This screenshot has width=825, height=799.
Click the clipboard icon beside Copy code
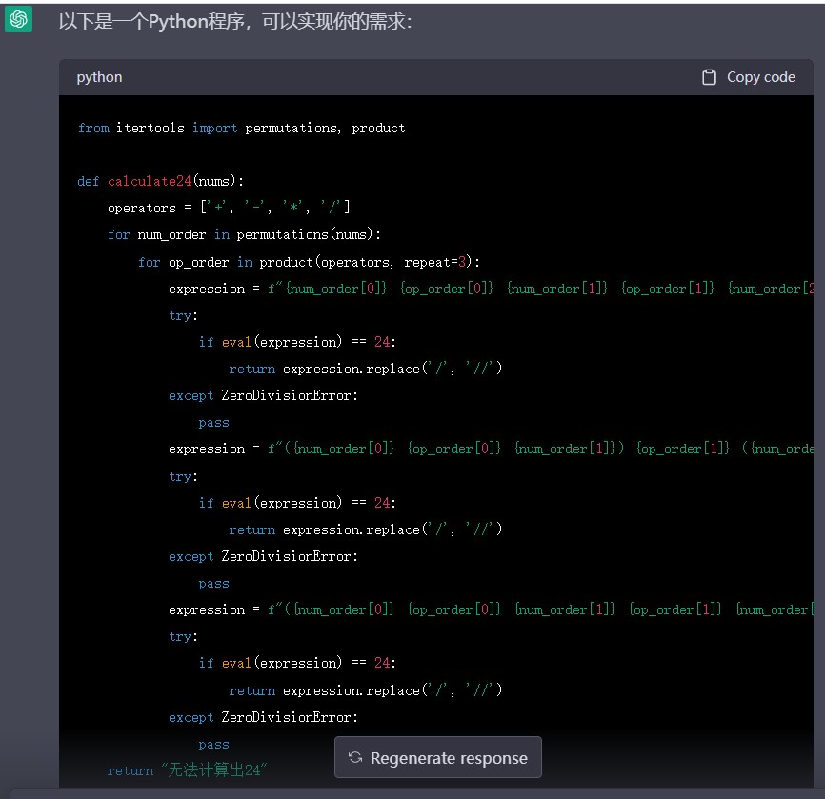[x=709, y=77]
